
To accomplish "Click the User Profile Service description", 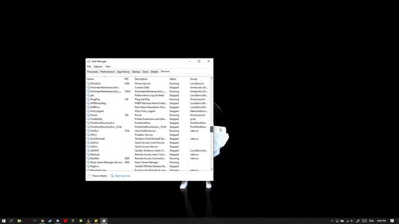I will coord(145,131).
